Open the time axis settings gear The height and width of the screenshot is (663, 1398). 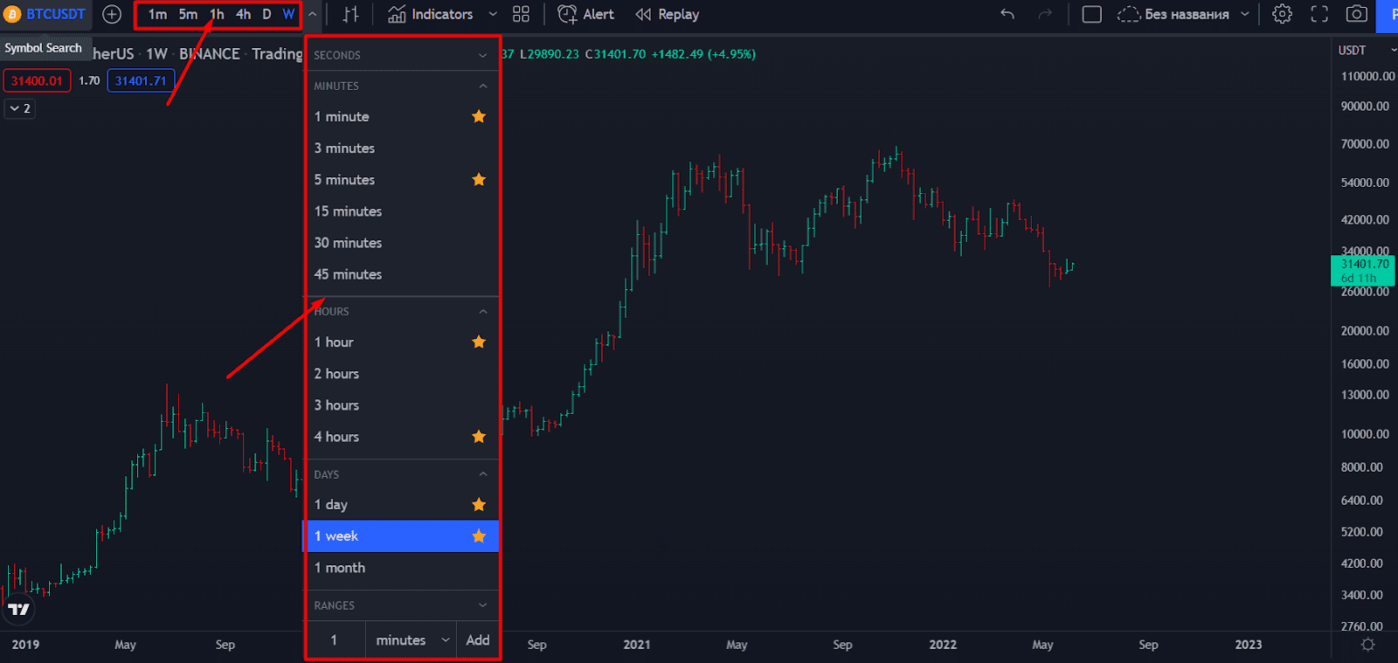(x=1367, y=645)
